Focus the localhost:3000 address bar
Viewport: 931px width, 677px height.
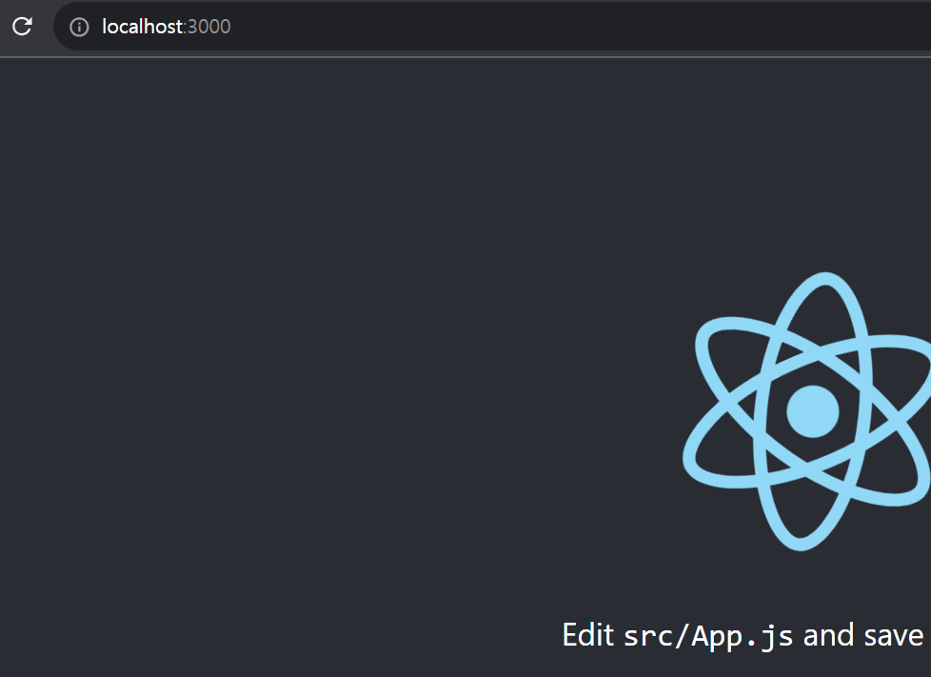(x=493, y=27)
